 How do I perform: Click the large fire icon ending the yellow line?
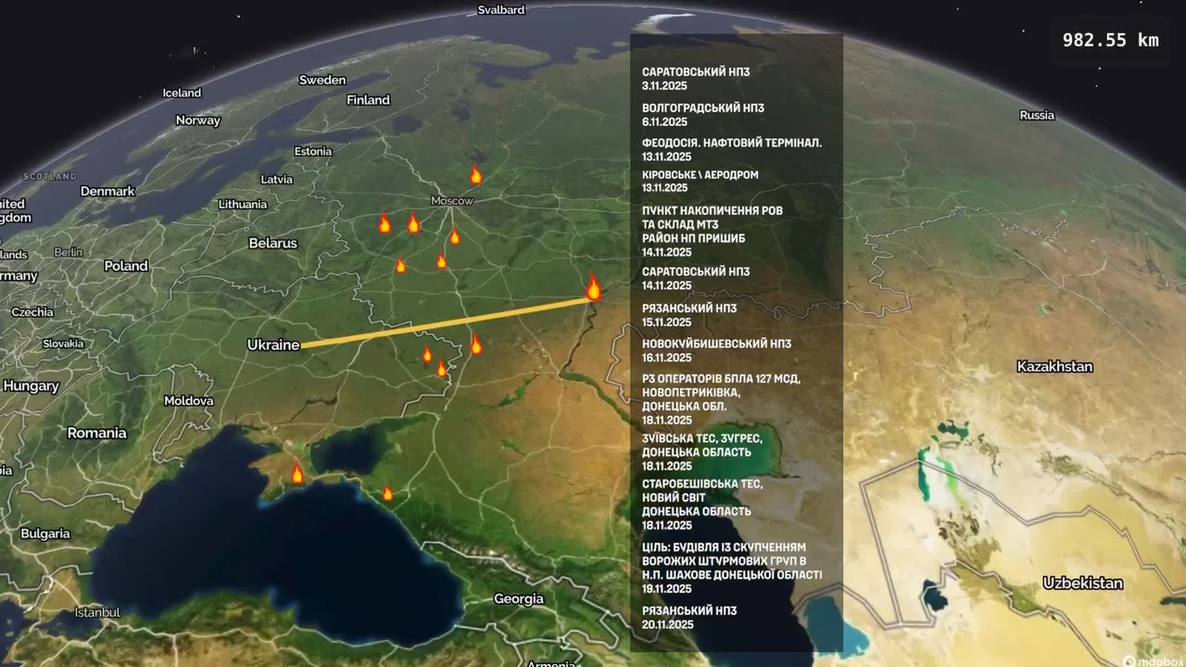point(594,288)
